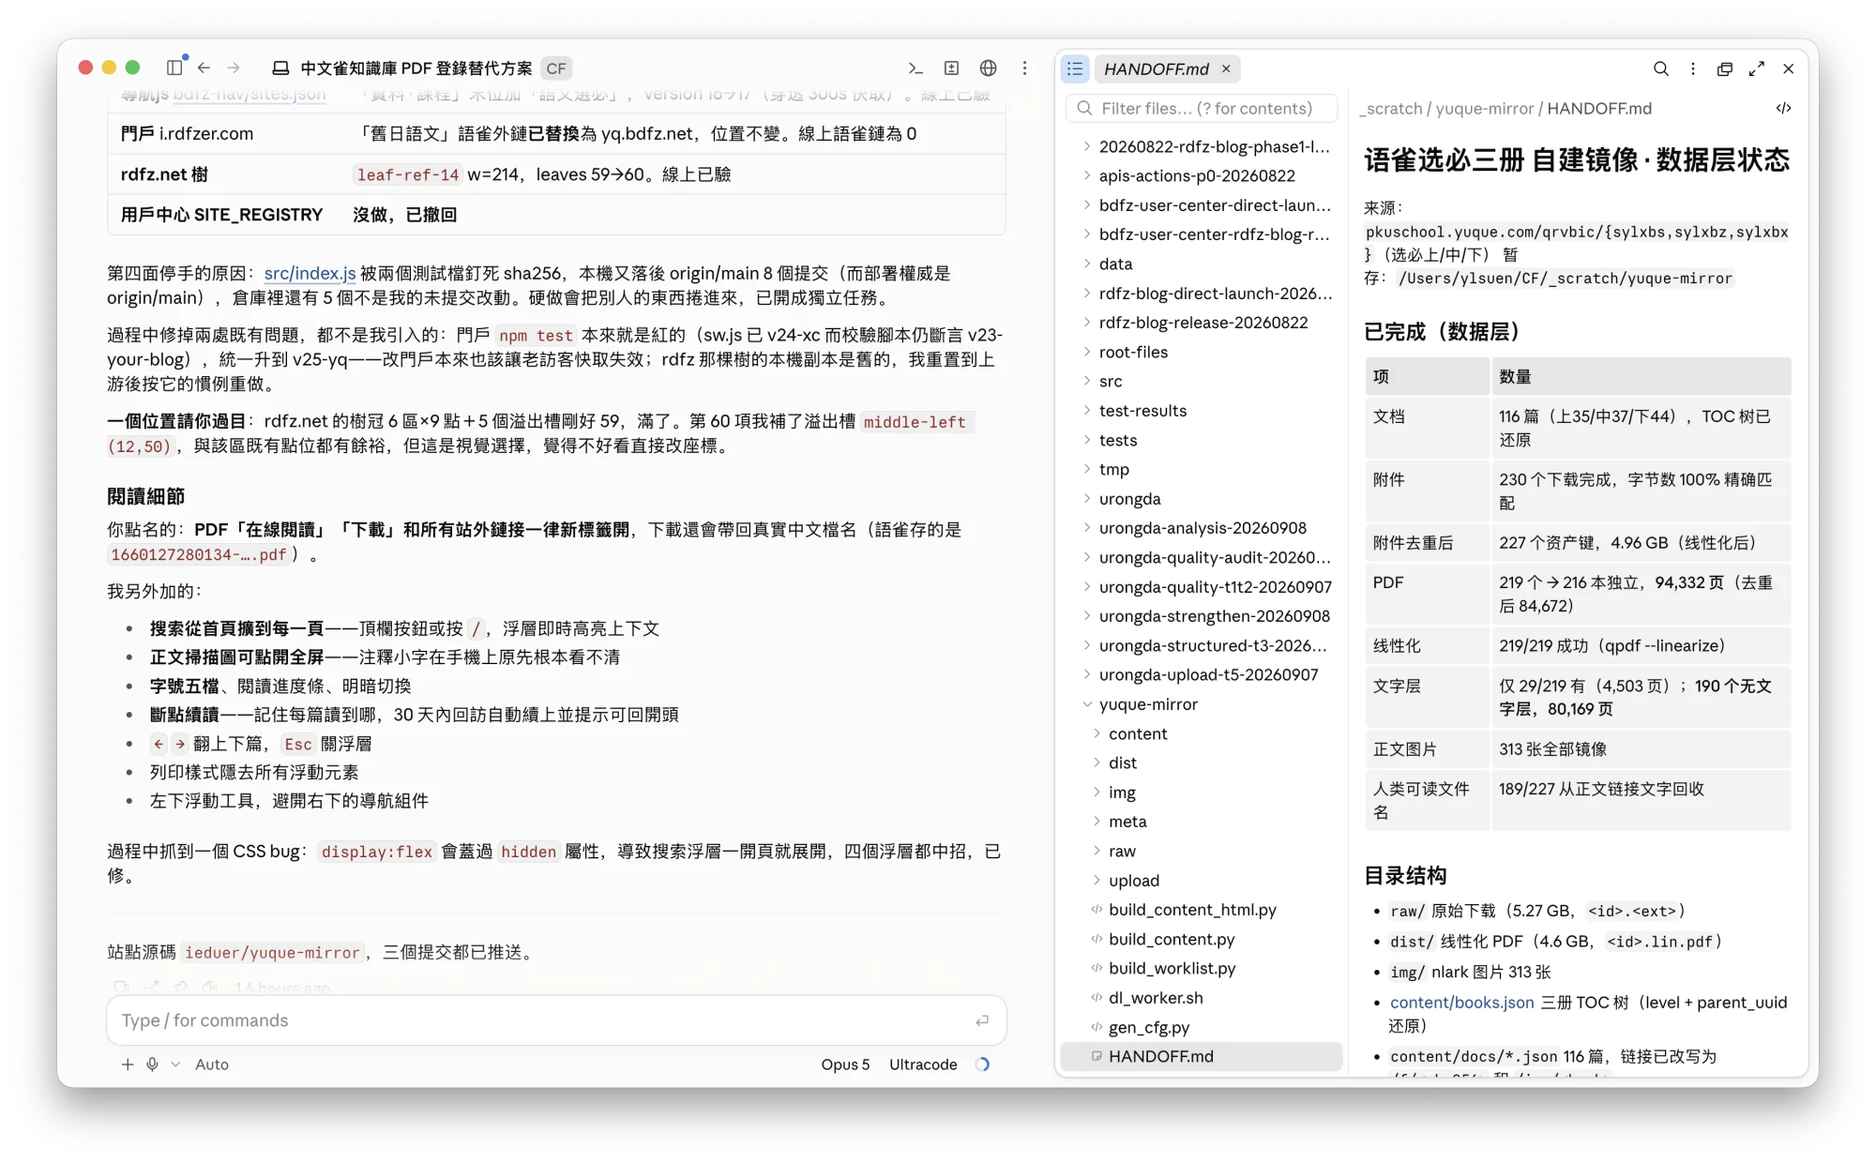This screenshot has width=1876, height=1163.
Task: Click the 'leaf-ref-14' code tag
Action: click(x=408, y=174)
